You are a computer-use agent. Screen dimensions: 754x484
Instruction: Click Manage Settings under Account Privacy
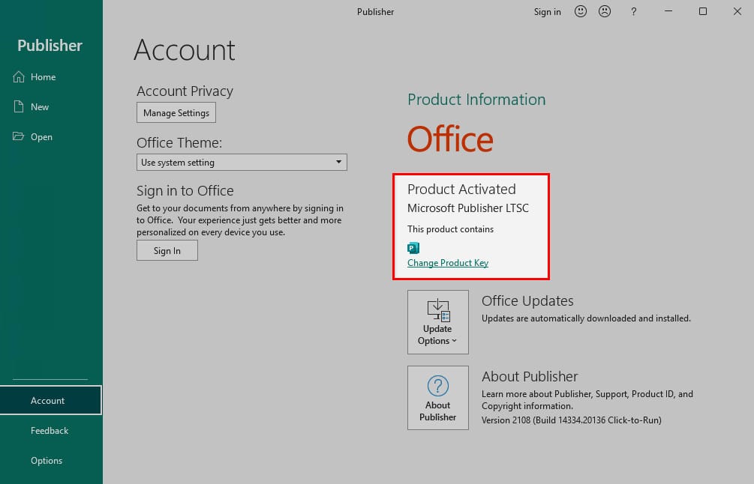[176, 113]
